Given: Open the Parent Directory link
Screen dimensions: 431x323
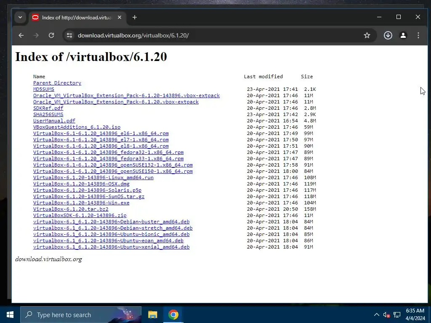Looking at the screenshot, I should pos(57,83).
